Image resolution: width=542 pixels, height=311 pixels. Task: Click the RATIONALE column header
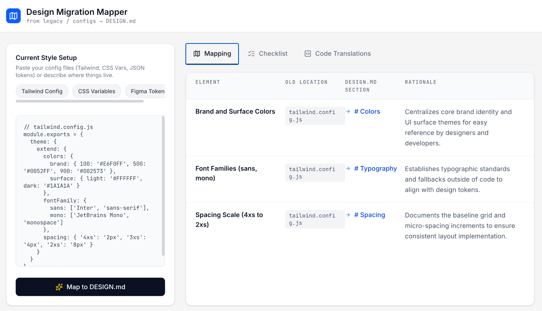click(x=421, y=82)
